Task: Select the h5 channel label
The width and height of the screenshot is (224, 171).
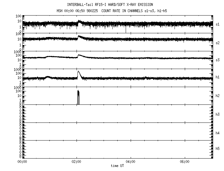Action: tap(218, 149)
